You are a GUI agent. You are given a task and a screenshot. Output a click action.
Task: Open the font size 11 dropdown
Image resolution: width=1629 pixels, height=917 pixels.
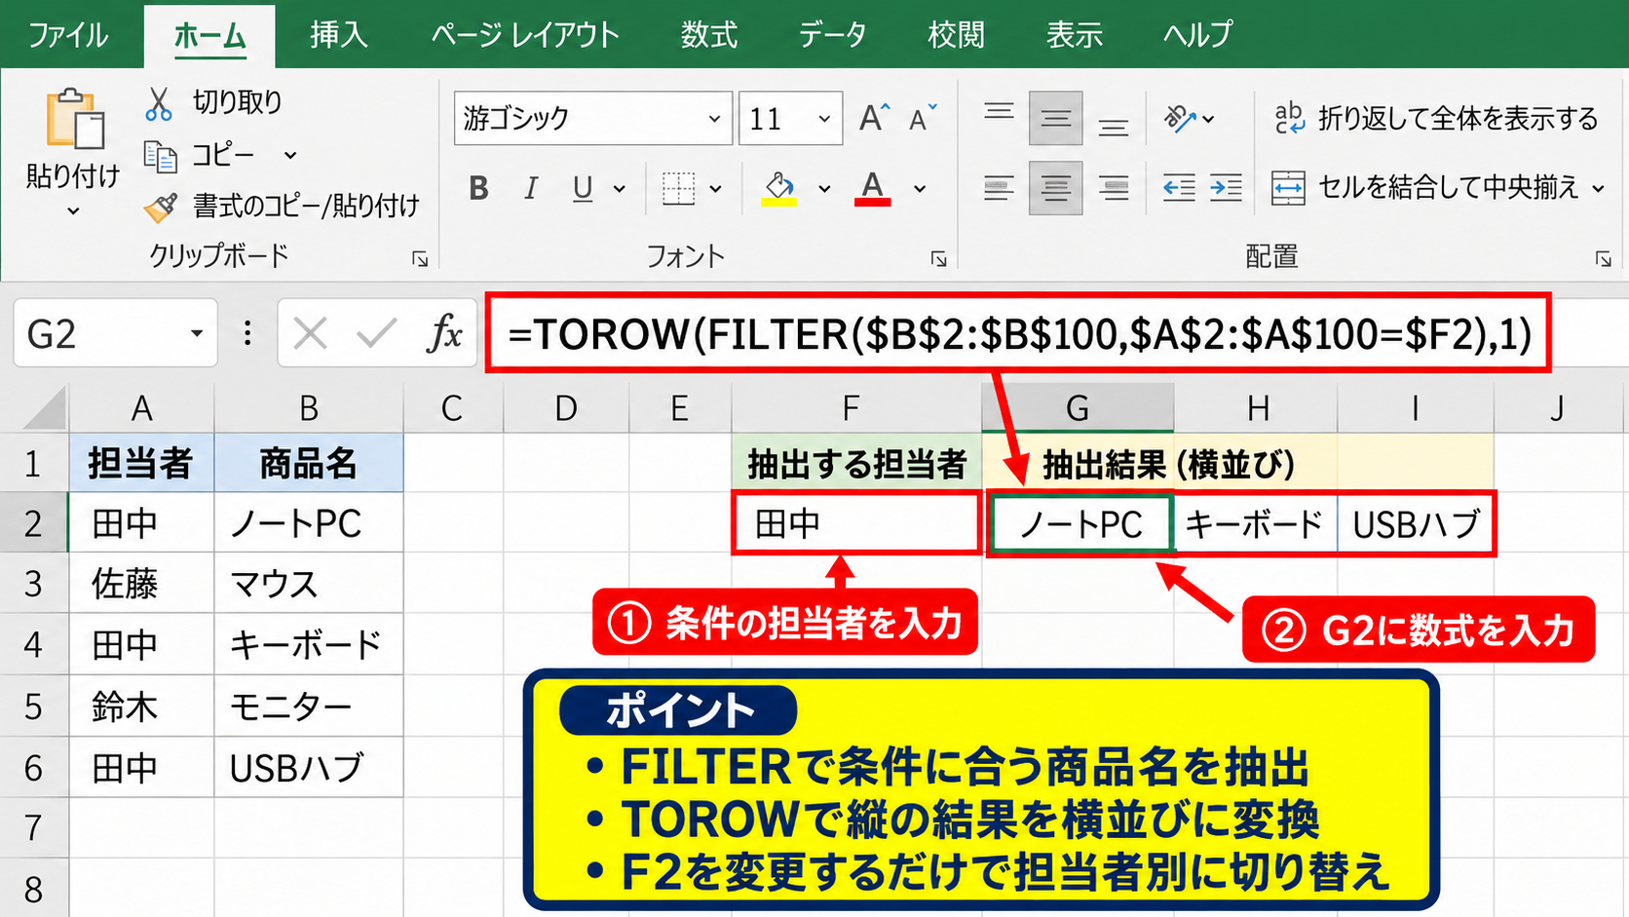(x=824, y=119)
